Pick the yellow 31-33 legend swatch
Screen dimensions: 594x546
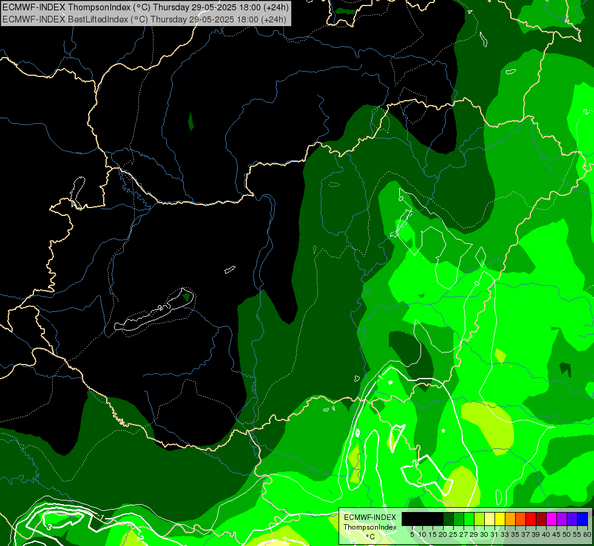[x=500, y=519]
